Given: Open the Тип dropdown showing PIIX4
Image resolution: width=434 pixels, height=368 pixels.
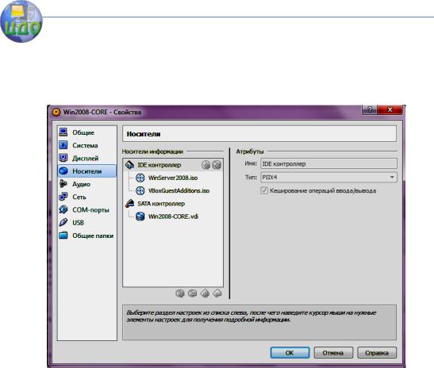Looking at the screenshot, I should [x=328, y=177].
